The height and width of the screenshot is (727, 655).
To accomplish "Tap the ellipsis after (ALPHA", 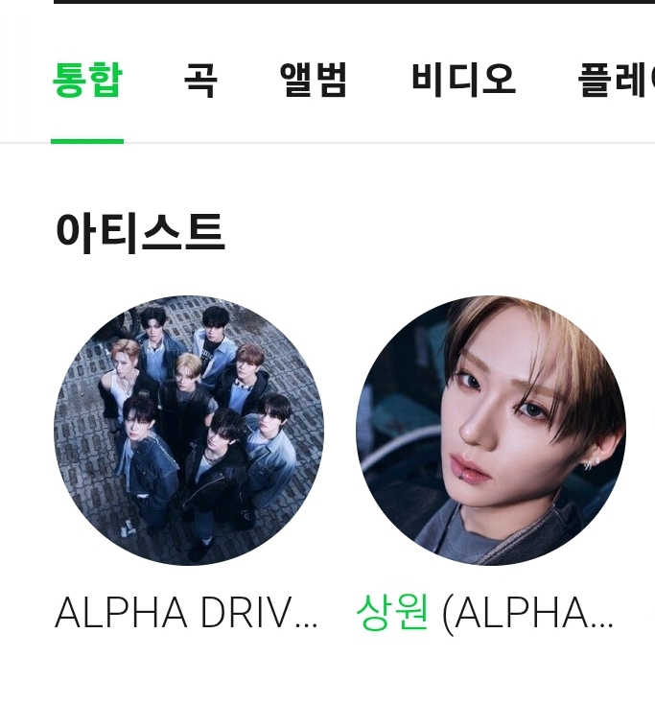I will (x=602, y=626).
